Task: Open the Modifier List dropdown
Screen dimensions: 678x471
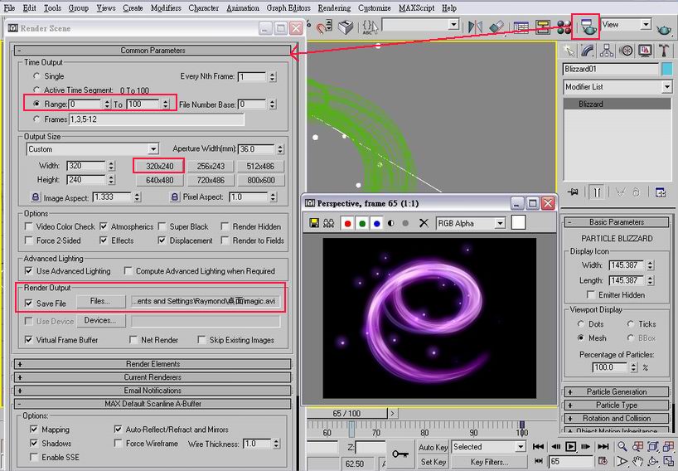Action: [617, 87]
